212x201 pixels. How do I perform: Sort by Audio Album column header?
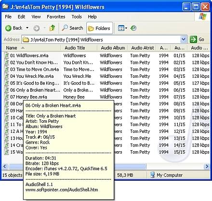(113, 48)
